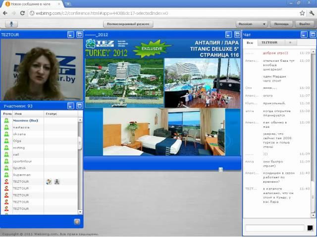Click the participants list scroll-down arrow
This screenshot has width=317, height=237.
pos(80,212)
